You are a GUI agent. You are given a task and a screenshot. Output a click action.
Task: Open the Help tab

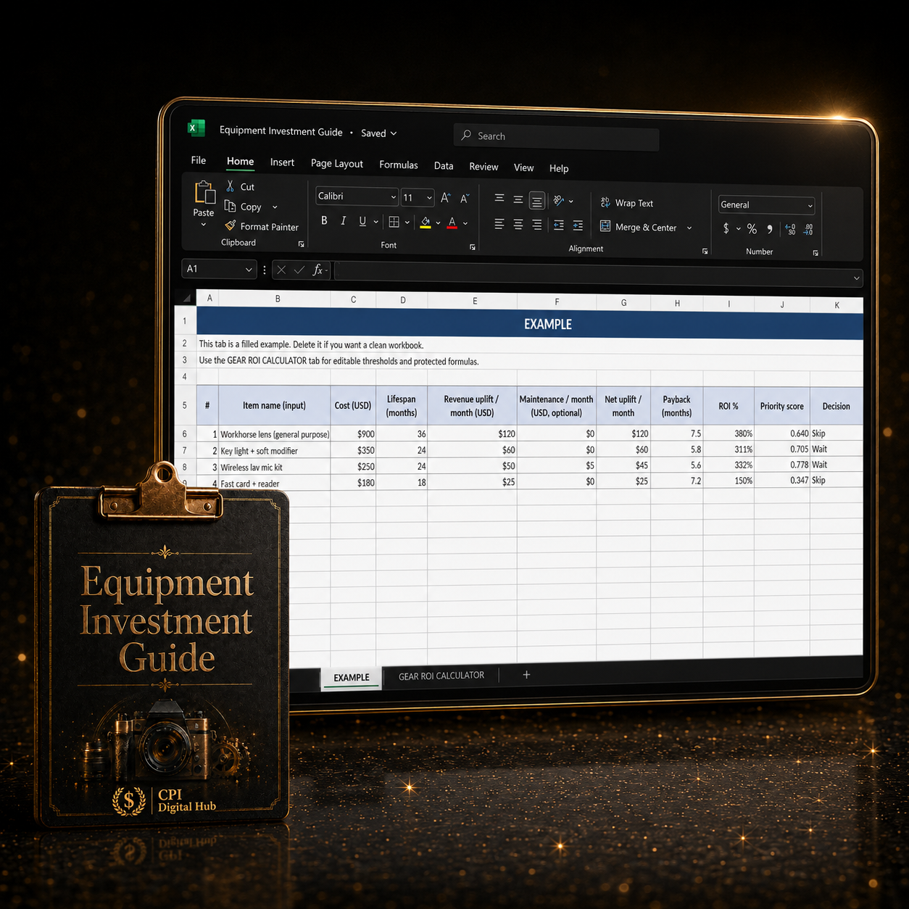coord(559,168)
